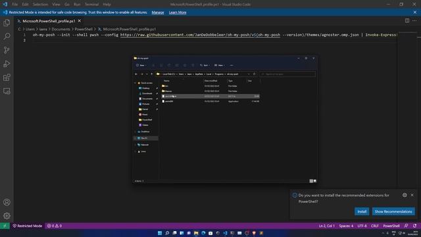Open the Search view in activity bar

point(7,36)
